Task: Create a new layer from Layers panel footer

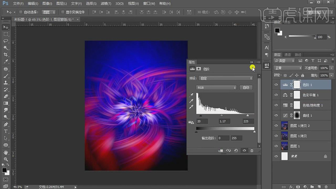Action: pos(319,187)
